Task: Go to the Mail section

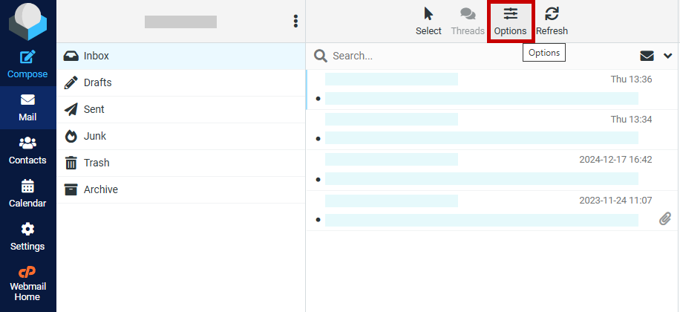Action: (27, 108)
